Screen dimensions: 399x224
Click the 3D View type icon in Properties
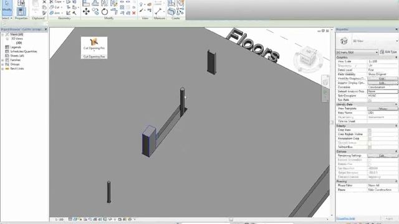[344, 40]
